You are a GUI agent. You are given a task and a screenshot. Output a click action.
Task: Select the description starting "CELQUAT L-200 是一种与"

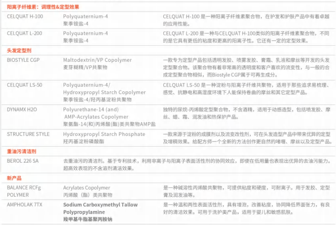246,37
